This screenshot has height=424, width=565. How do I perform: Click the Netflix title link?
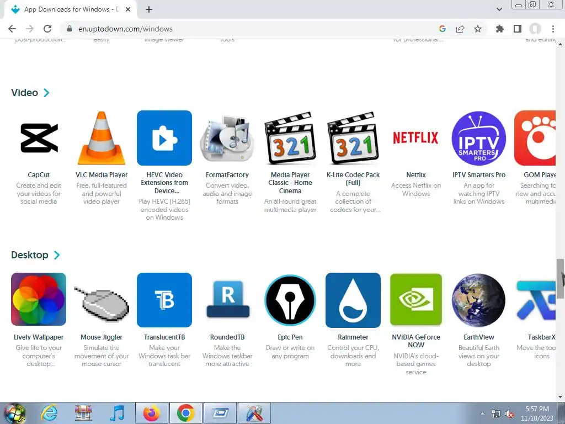[x=416, y=175]
